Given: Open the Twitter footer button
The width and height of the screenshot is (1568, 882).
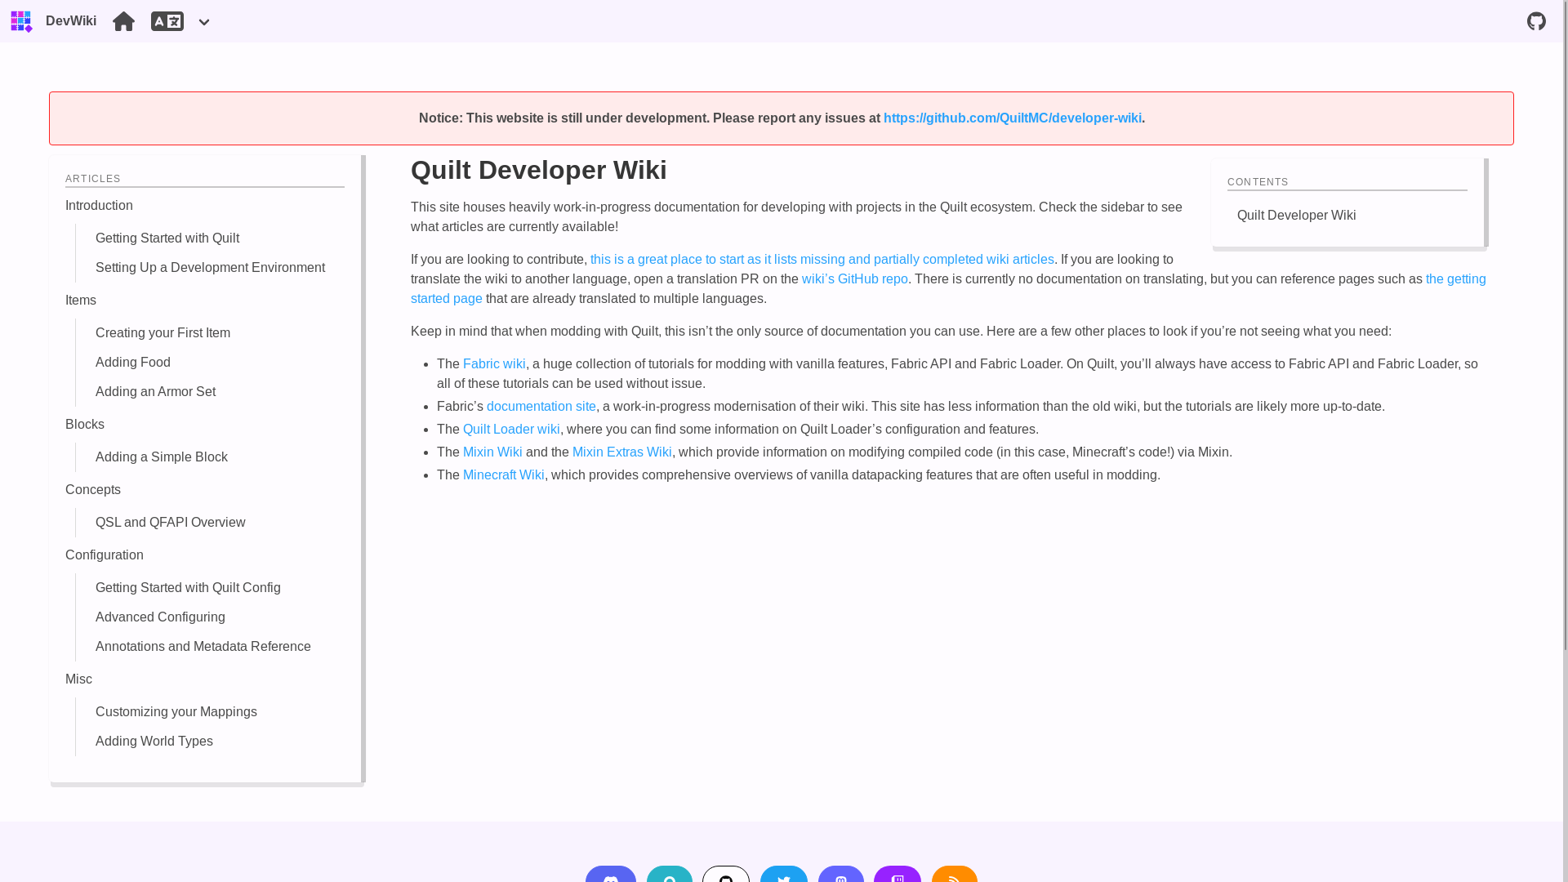Looking at the screenshot, I should tap(784, 875).
